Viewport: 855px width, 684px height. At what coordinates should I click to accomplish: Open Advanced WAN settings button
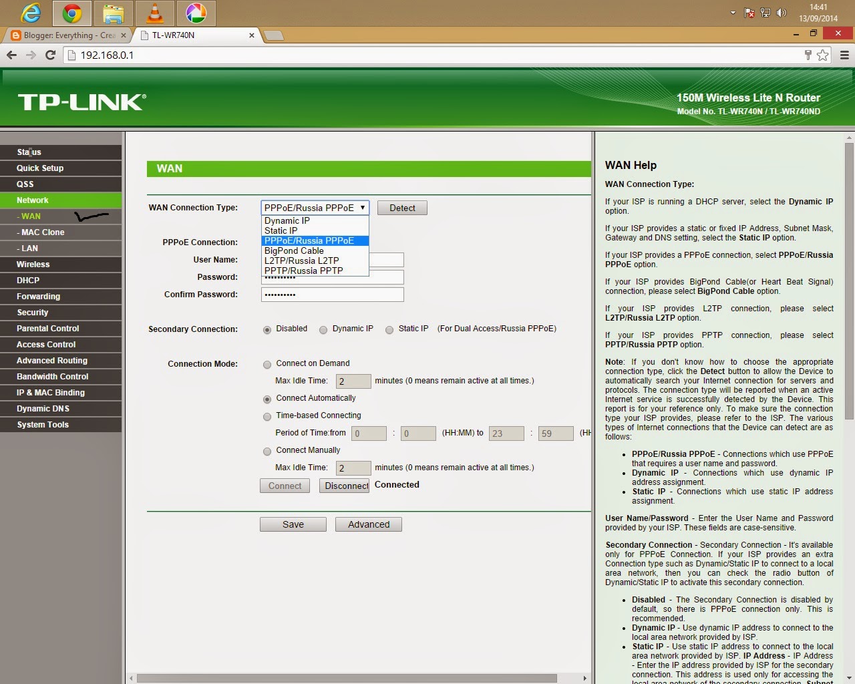point(369,524)
